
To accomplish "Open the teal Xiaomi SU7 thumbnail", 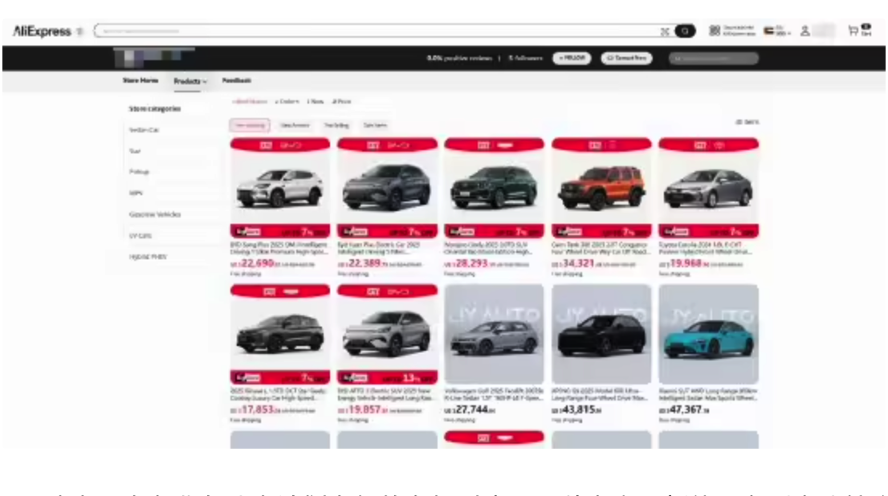I will pos(708,334).
